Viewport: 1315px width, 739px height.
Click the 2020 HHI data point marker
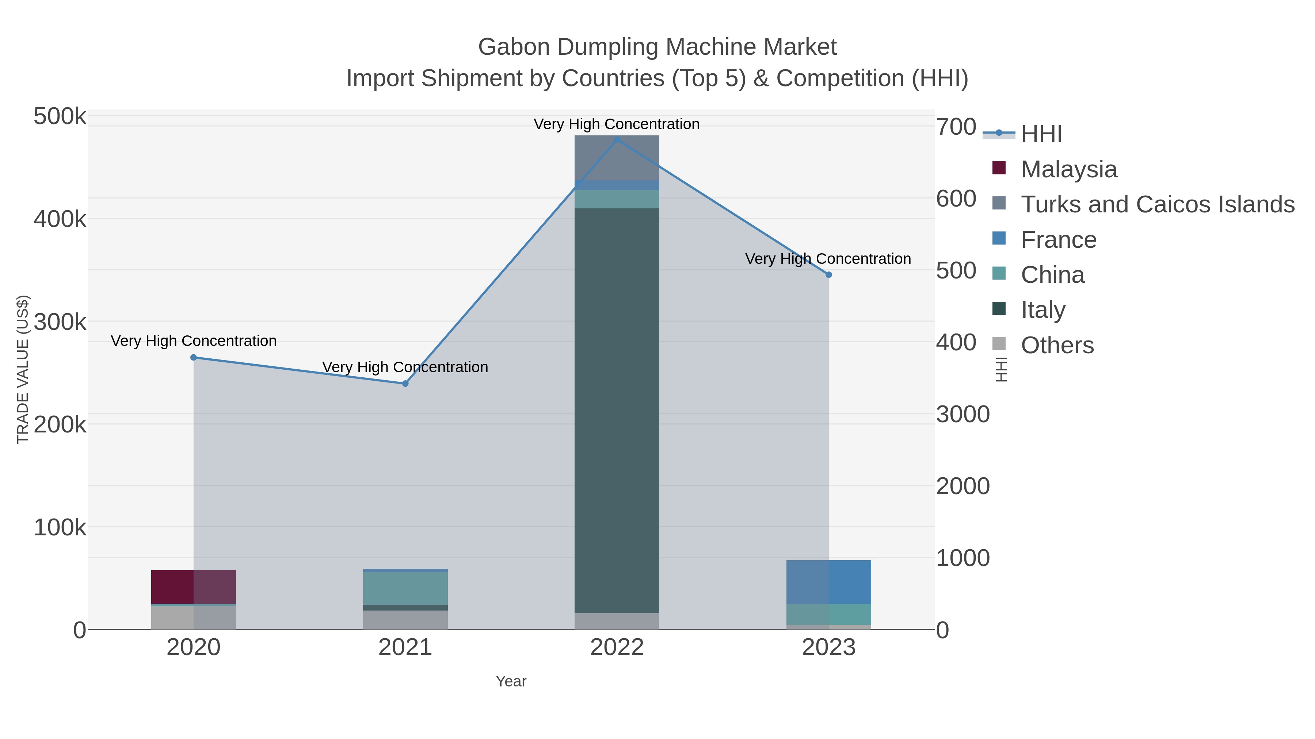[194, 358]
